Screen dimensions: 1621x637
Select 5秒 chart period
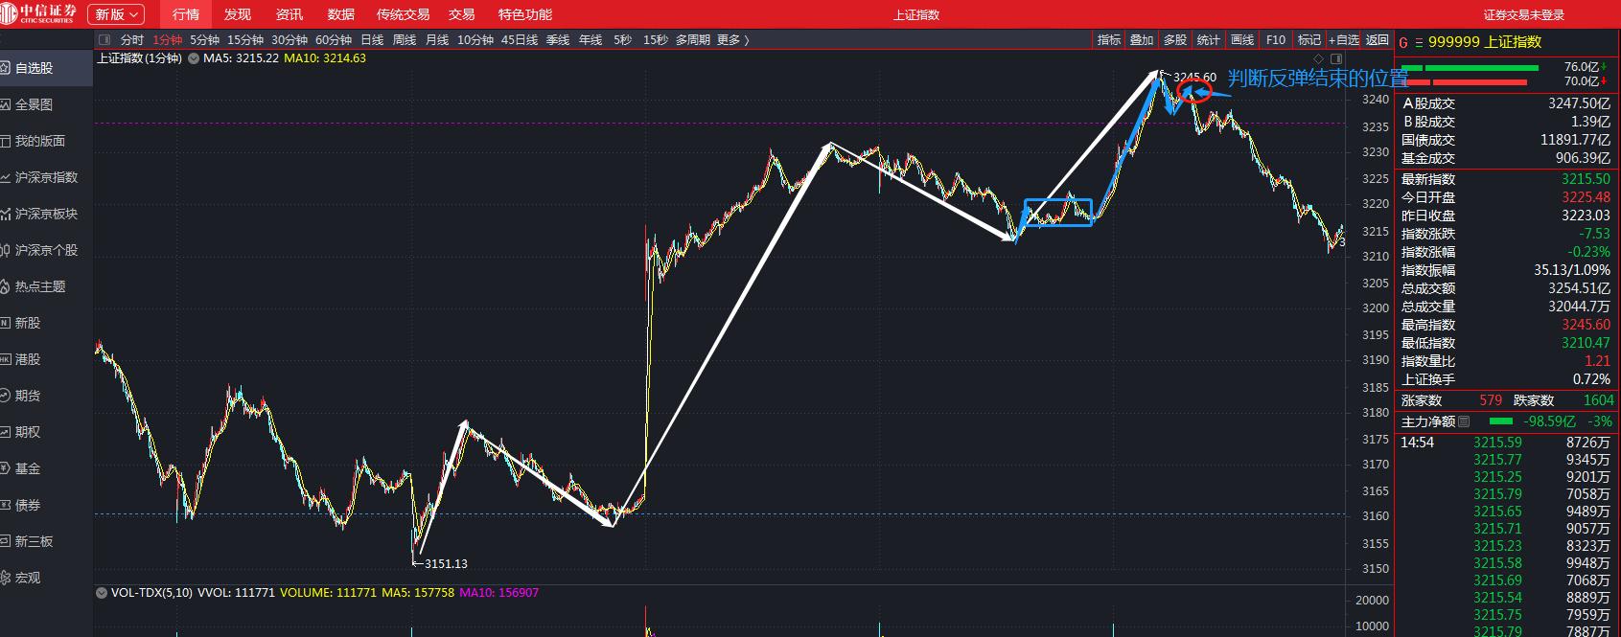tap(623, 39)
